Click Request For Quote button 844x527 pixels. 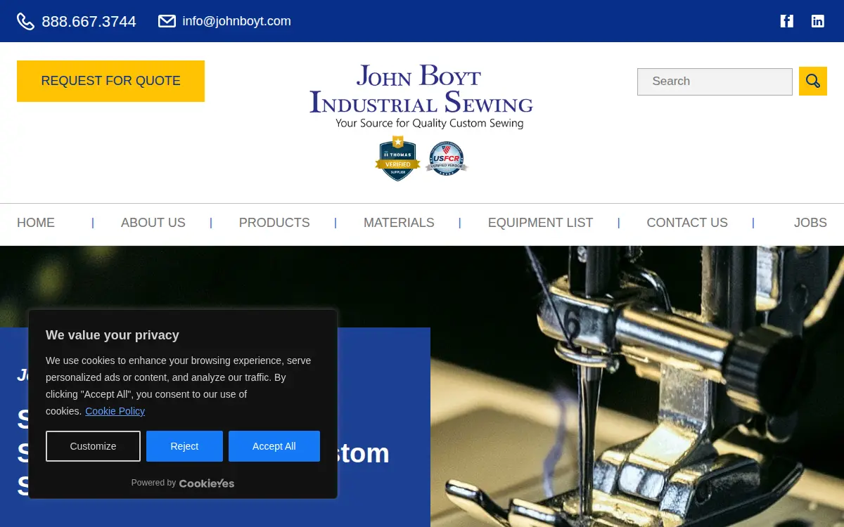110,81
